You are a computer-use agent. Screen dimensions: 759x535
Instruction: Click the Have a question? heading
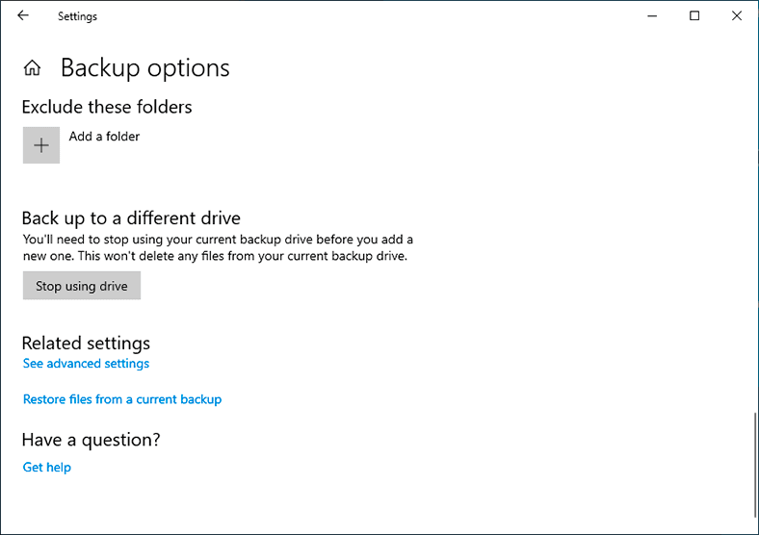click(x=91, y=440)
